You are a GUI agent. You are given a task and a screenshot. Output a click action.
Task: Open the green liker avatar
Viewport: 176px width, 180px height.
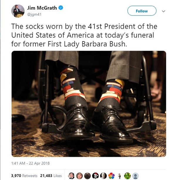127,176
